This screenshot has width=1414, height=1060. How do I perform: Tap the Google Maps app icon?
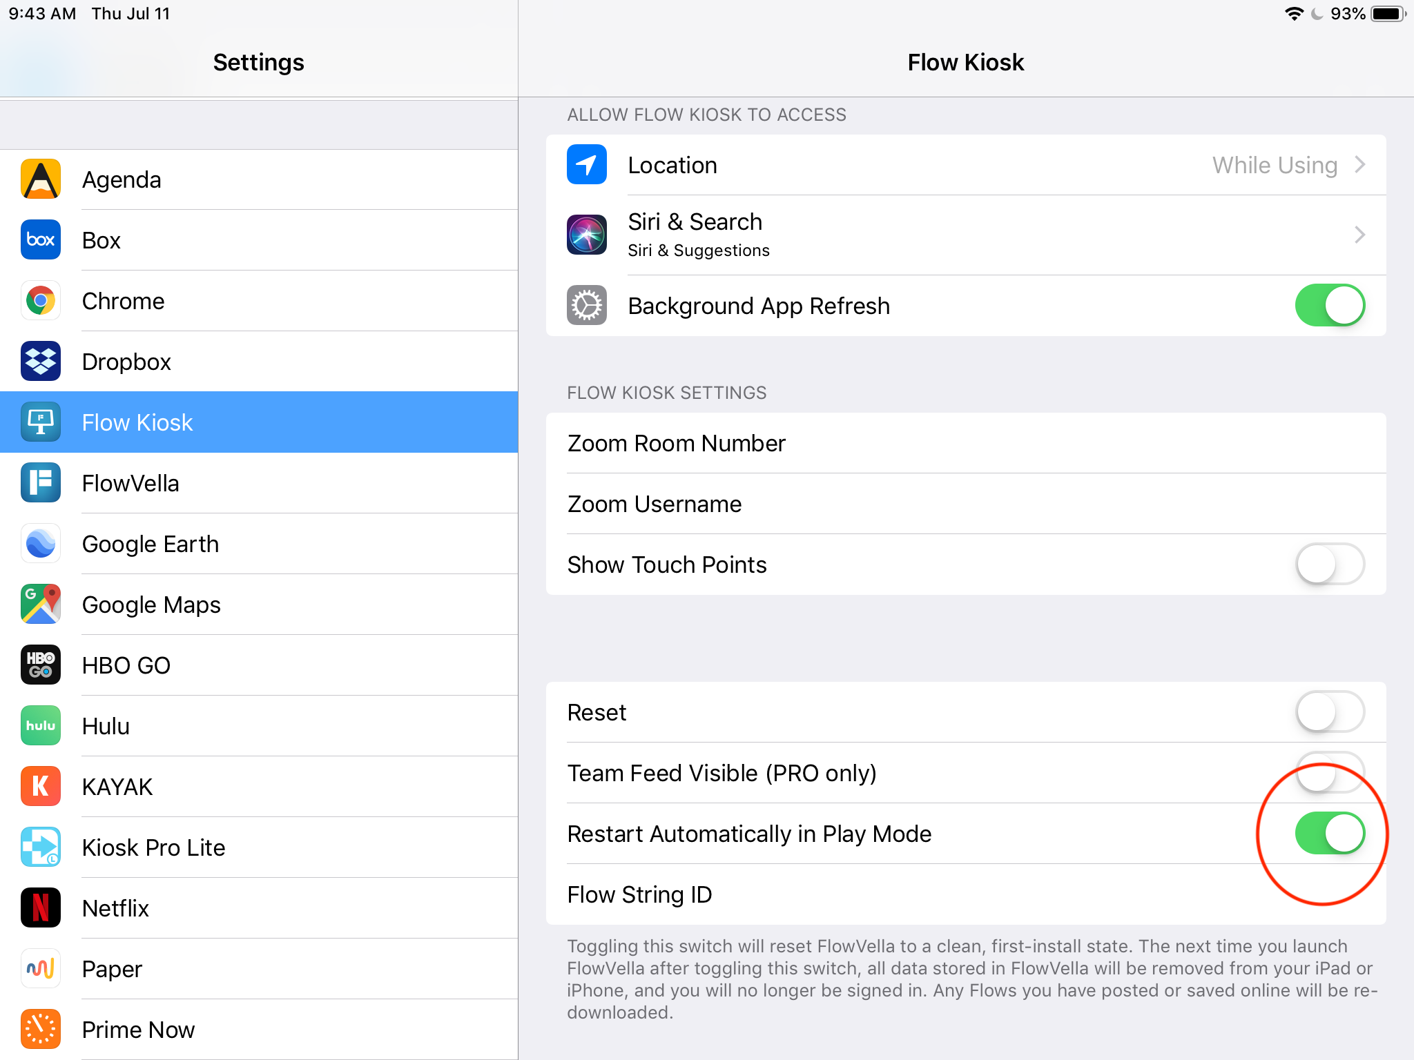pyautogui.click(x=41, y=605)
